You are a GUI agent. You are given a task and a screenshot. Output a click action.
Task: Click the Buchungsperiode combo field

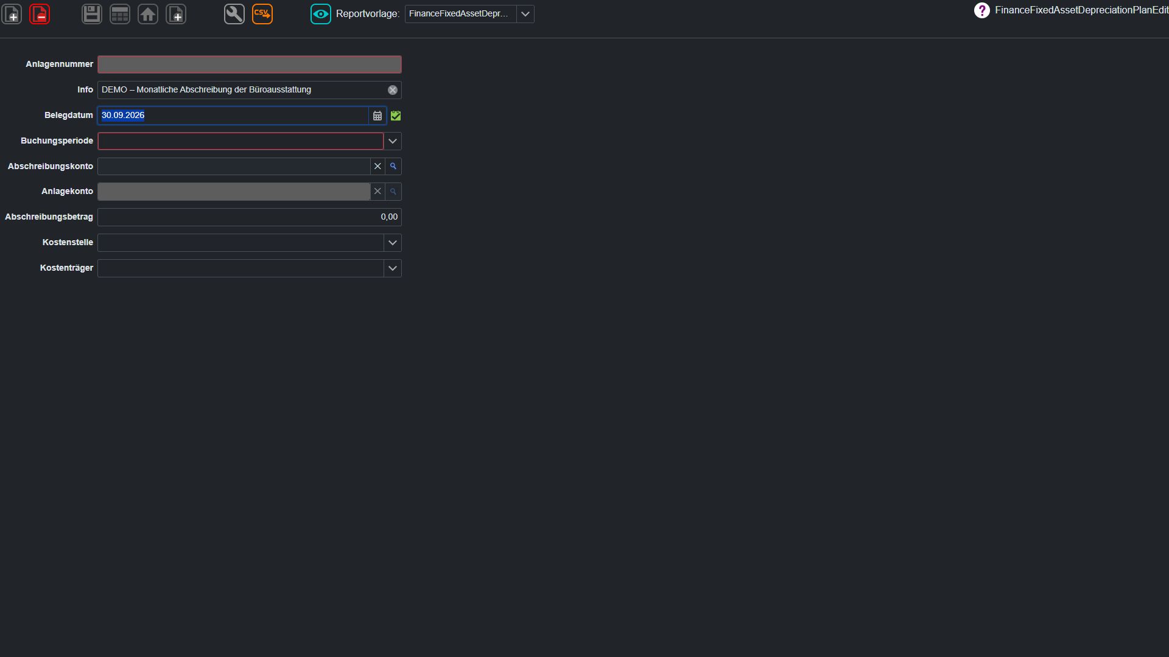pos(240,141)
